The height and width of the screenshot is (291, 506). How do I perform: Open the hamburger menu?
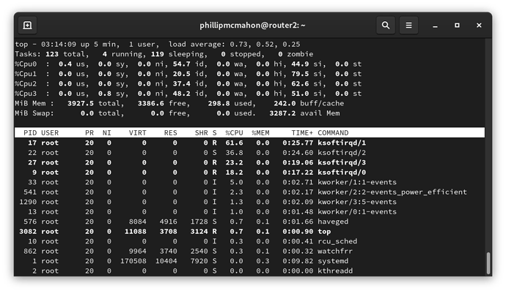coord(409,25)
